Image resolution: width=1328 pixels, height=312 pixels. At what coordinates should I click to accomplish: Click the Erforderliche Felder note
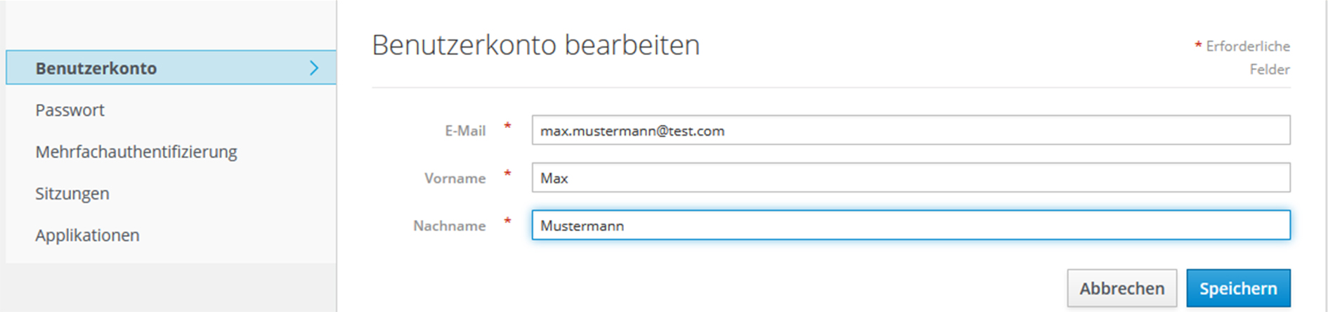coord(1248,57)
